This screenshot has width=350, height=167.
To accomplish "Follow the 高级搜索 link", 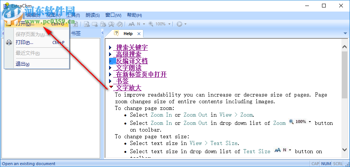I will click(x=127, y=54).
